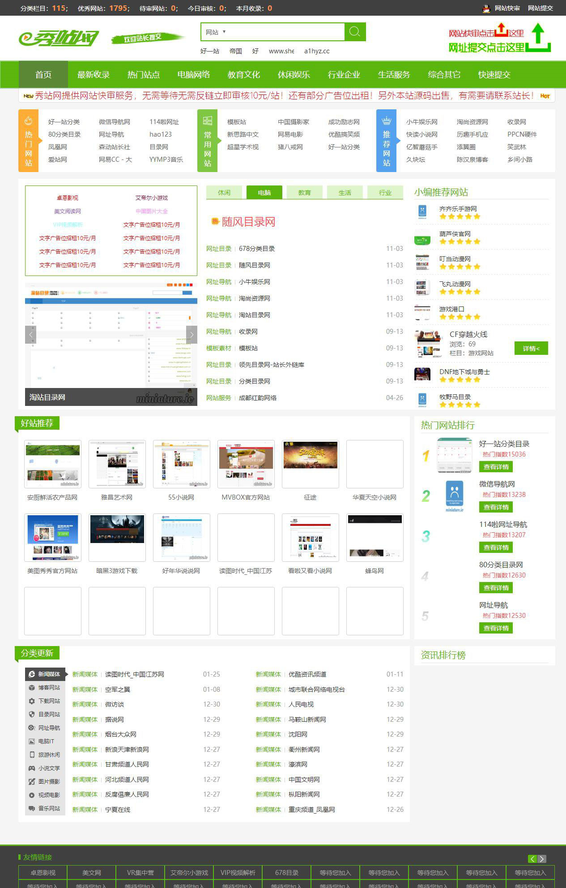Click the green upload arrow for 网址提交
Screen dimensions: 566x888
[538, 38]
